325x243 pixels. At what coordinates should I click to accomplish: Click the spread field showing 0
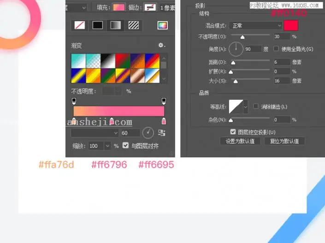pyautogui.click(x=282, y=71)
